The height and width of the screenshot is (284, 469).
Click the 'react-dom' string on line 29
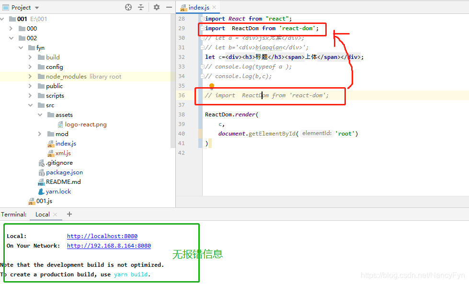pos(297,28)
